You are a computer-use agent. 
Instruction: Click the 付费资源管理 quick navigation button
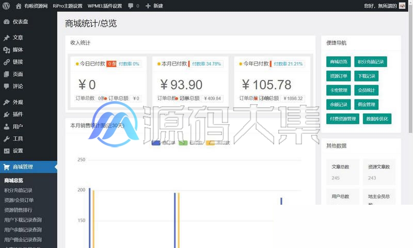[343, 119]
